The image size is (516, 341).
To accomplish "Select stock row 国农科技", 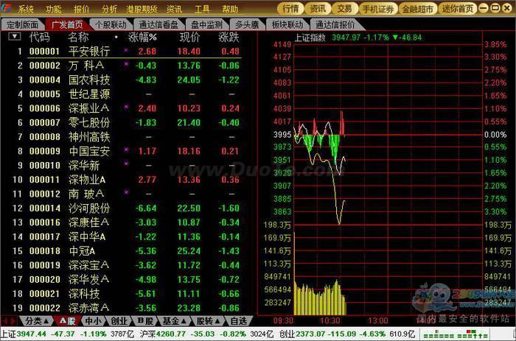I will click(x=128, y=80).
